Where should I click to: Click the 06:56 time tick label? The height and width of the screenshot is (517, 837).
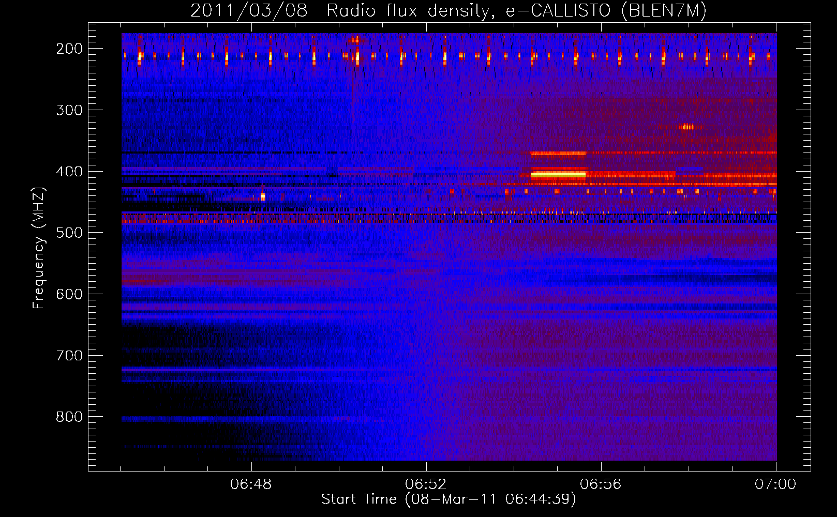tap(601, 484)
